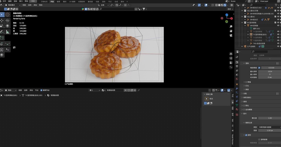Screen dimensions: 281x147
Task: Activate the 3D cursor tool
Action: point(7,15)
